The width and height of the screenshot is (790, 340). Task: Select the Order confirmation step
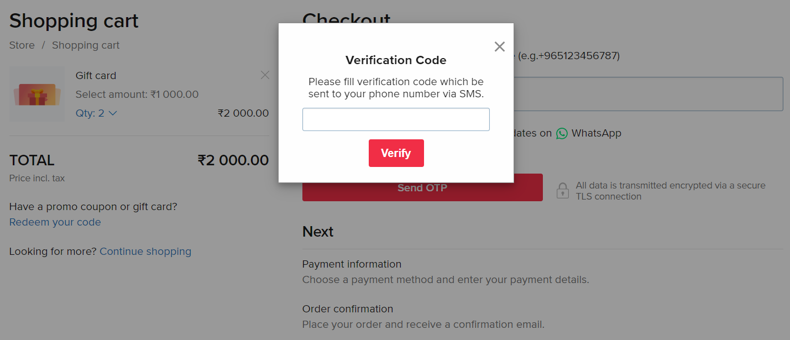tap(348, 309)
